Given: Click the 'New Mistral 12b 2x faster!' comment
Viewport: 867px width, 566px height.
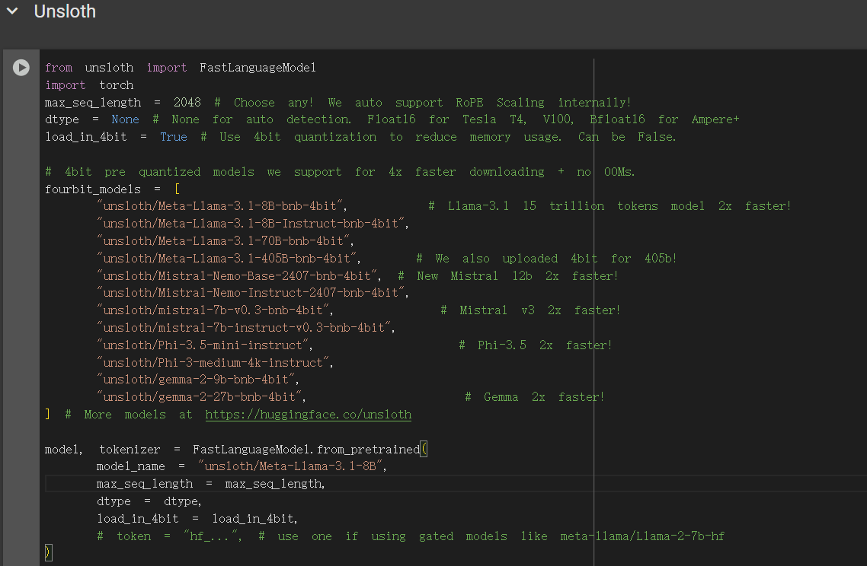Looking at the screenshot, I should [507, 275].
